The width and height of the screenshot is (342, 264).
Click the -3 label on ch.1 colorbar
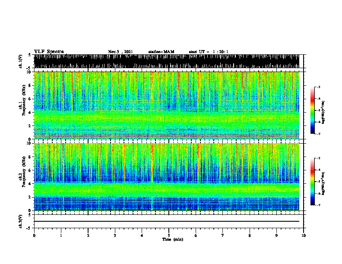point(319,87)
